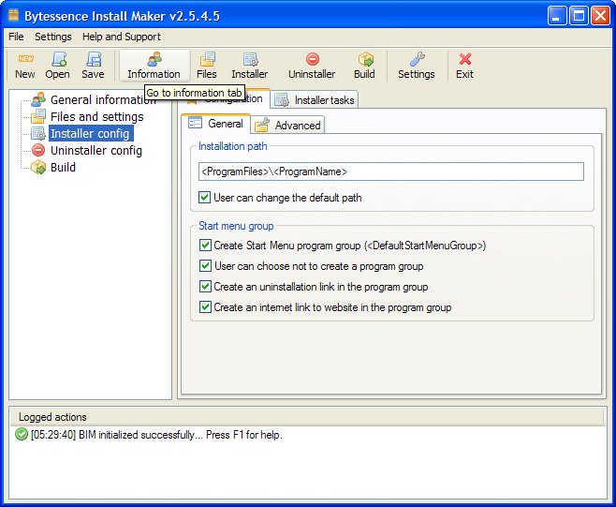The width and height of the screenshot is (616, 507).
Task: Click the BIM initialized successfully log entry
Action: 156,435
